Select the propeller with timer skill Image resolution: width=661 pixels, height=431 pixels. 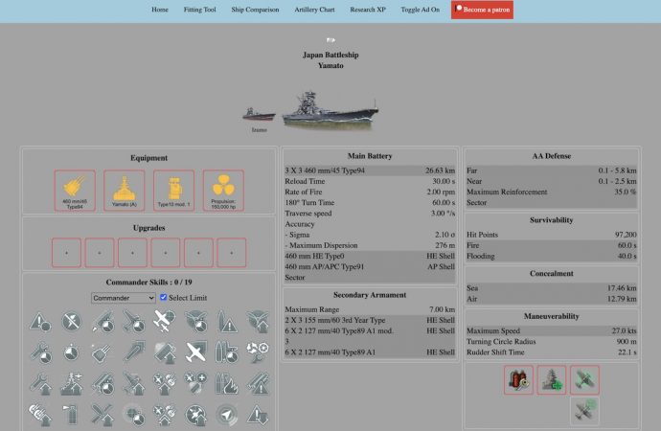[x=195, y=322]
